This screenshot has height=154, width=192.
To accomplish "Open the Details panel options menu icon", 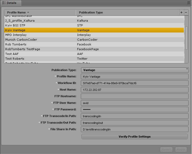I will [x=189, y=3].
